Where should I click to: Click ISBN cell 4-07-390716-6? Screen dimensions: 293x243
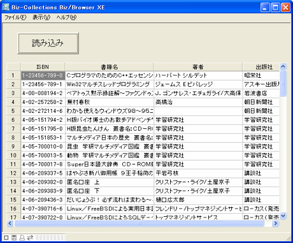[43, 209]
